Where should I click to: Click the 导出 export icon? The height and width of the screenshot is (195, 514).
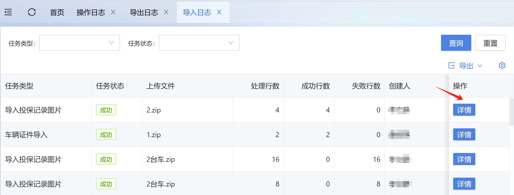pyautogui.click(x=452, y=66)
